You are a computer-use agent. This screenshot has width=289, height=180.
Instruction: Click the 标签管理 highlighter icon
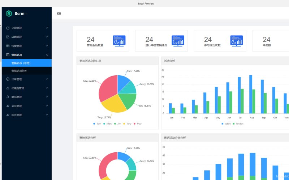(8, 115)
